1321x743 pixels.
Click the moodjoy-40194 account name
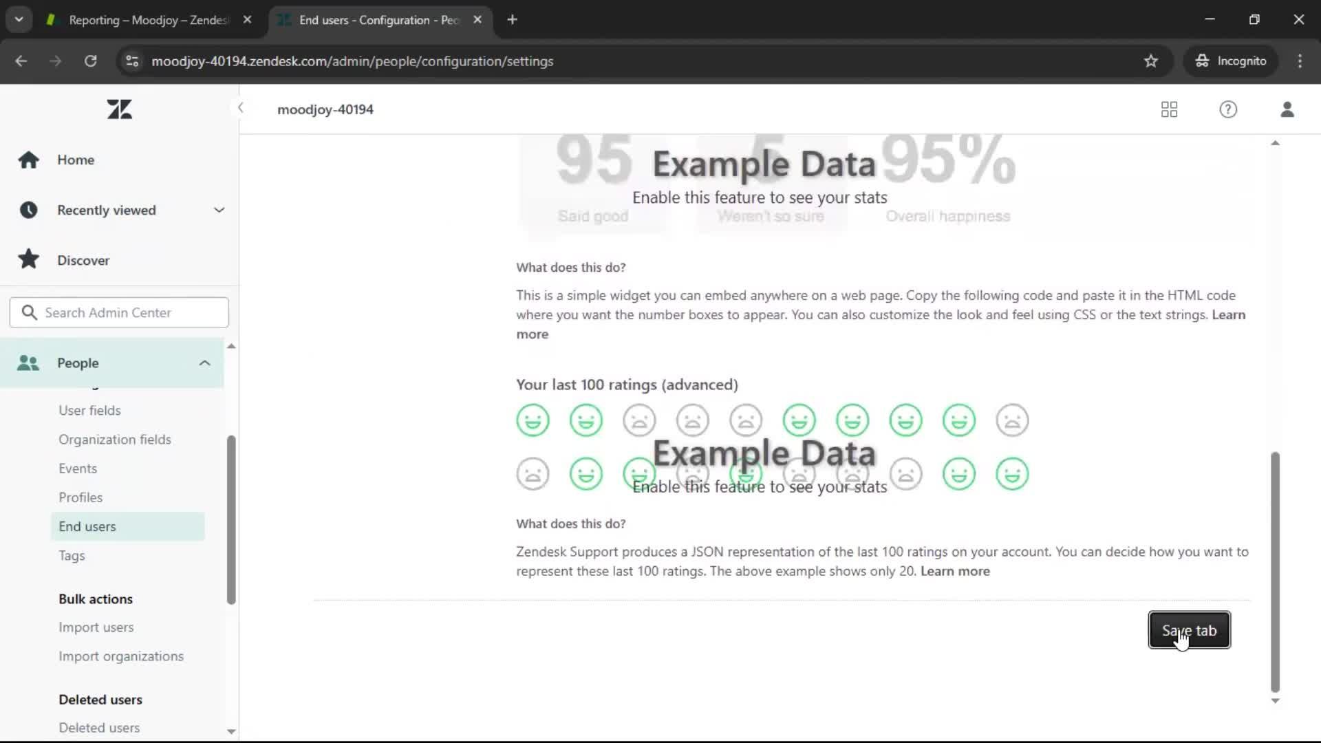[325, 109]
